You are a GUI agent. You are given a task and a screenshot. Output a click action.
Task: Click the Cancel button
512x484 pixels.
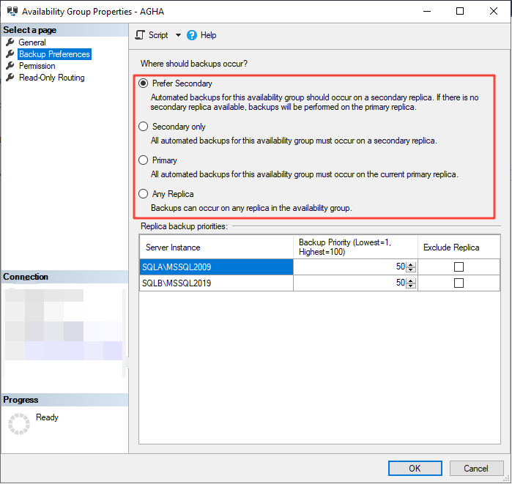click(476, 469)
